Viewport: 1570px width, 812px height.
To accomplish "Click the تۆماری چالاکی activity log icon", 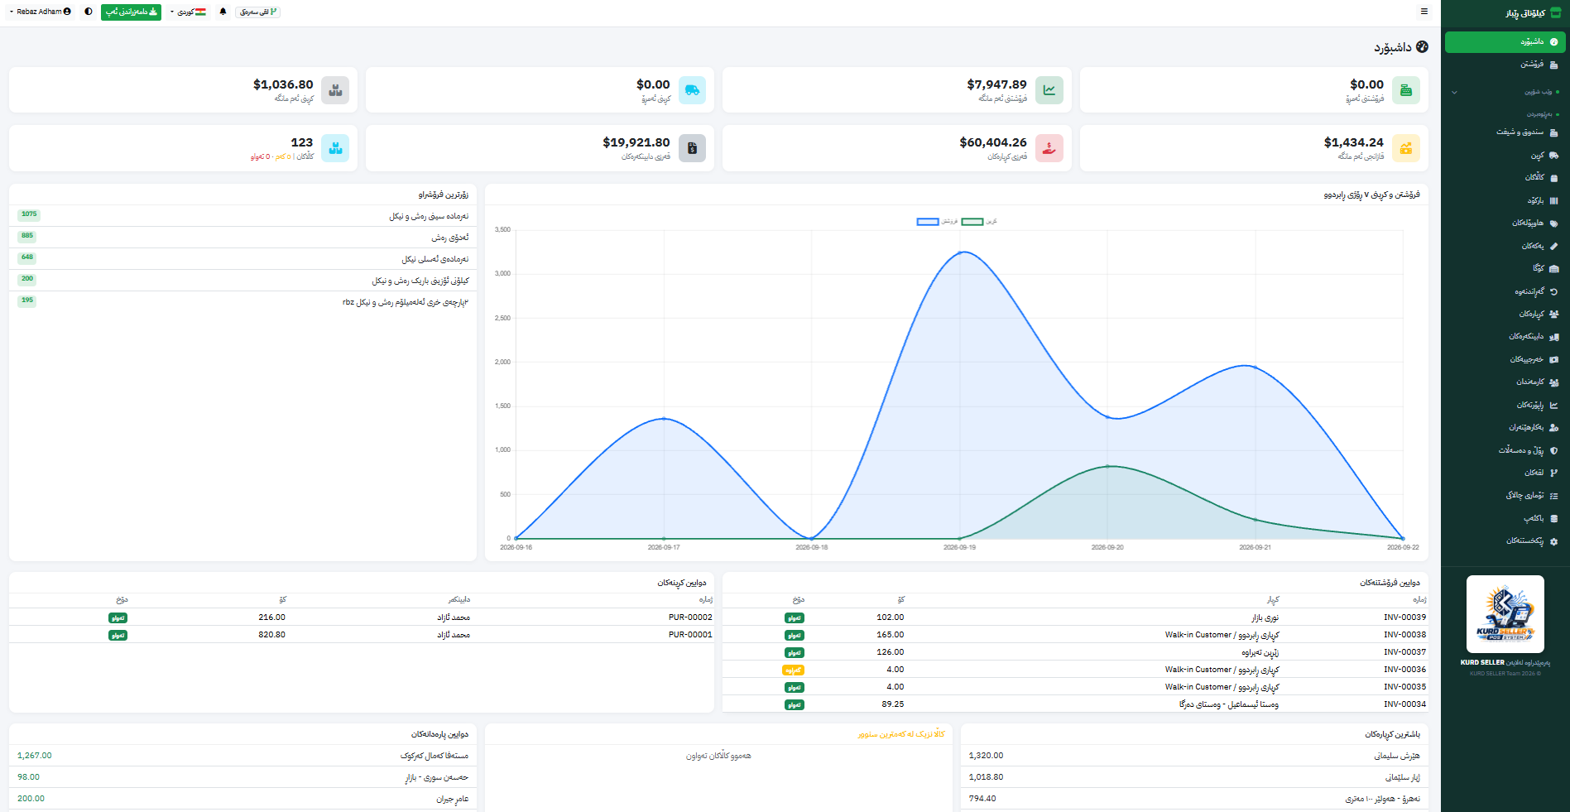I will [x=1553, y=495].
